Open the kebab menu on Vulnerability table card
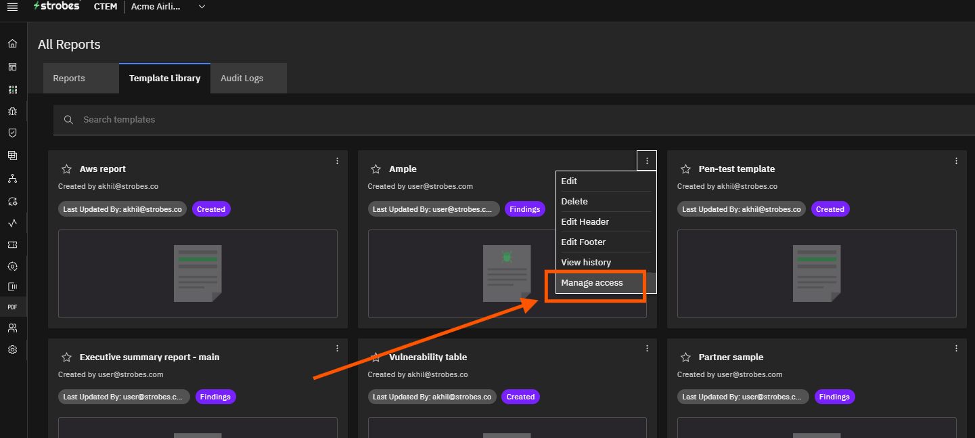 click(x=647, y=349)
